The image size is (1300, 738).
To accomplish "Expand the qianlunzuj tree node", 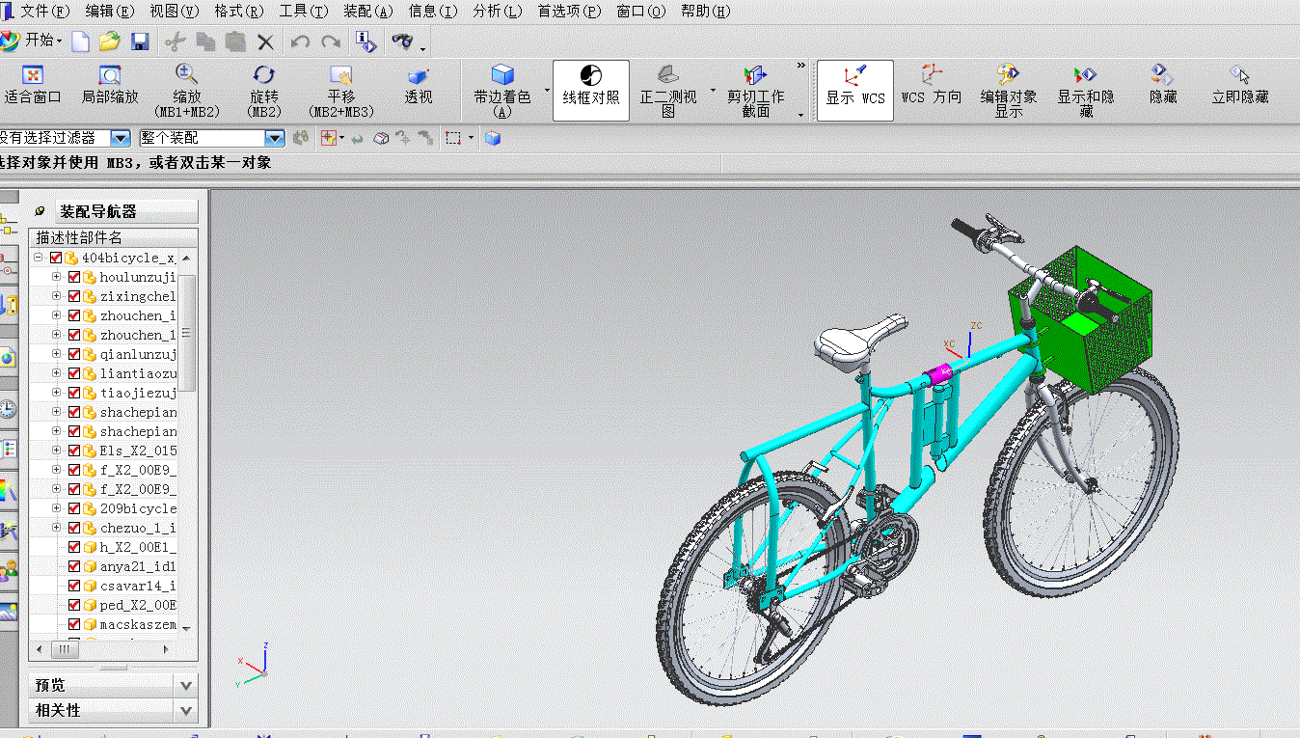I will pos(57,354).
